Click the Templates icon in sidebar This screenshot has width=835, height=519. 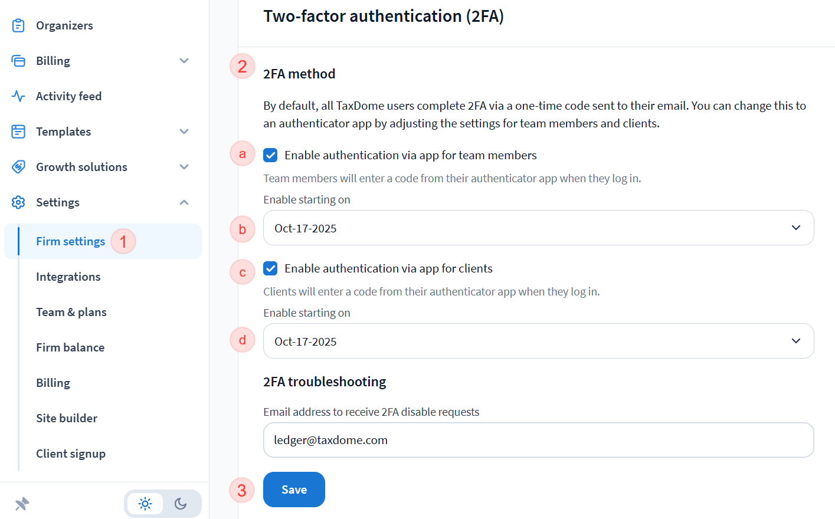[x=18, y=132]
